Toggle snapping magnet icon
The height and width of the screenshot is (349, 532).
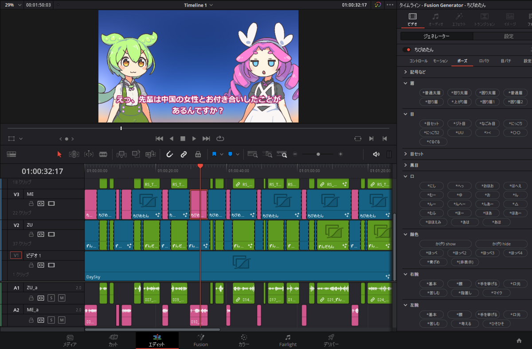[x=169, y=154]
